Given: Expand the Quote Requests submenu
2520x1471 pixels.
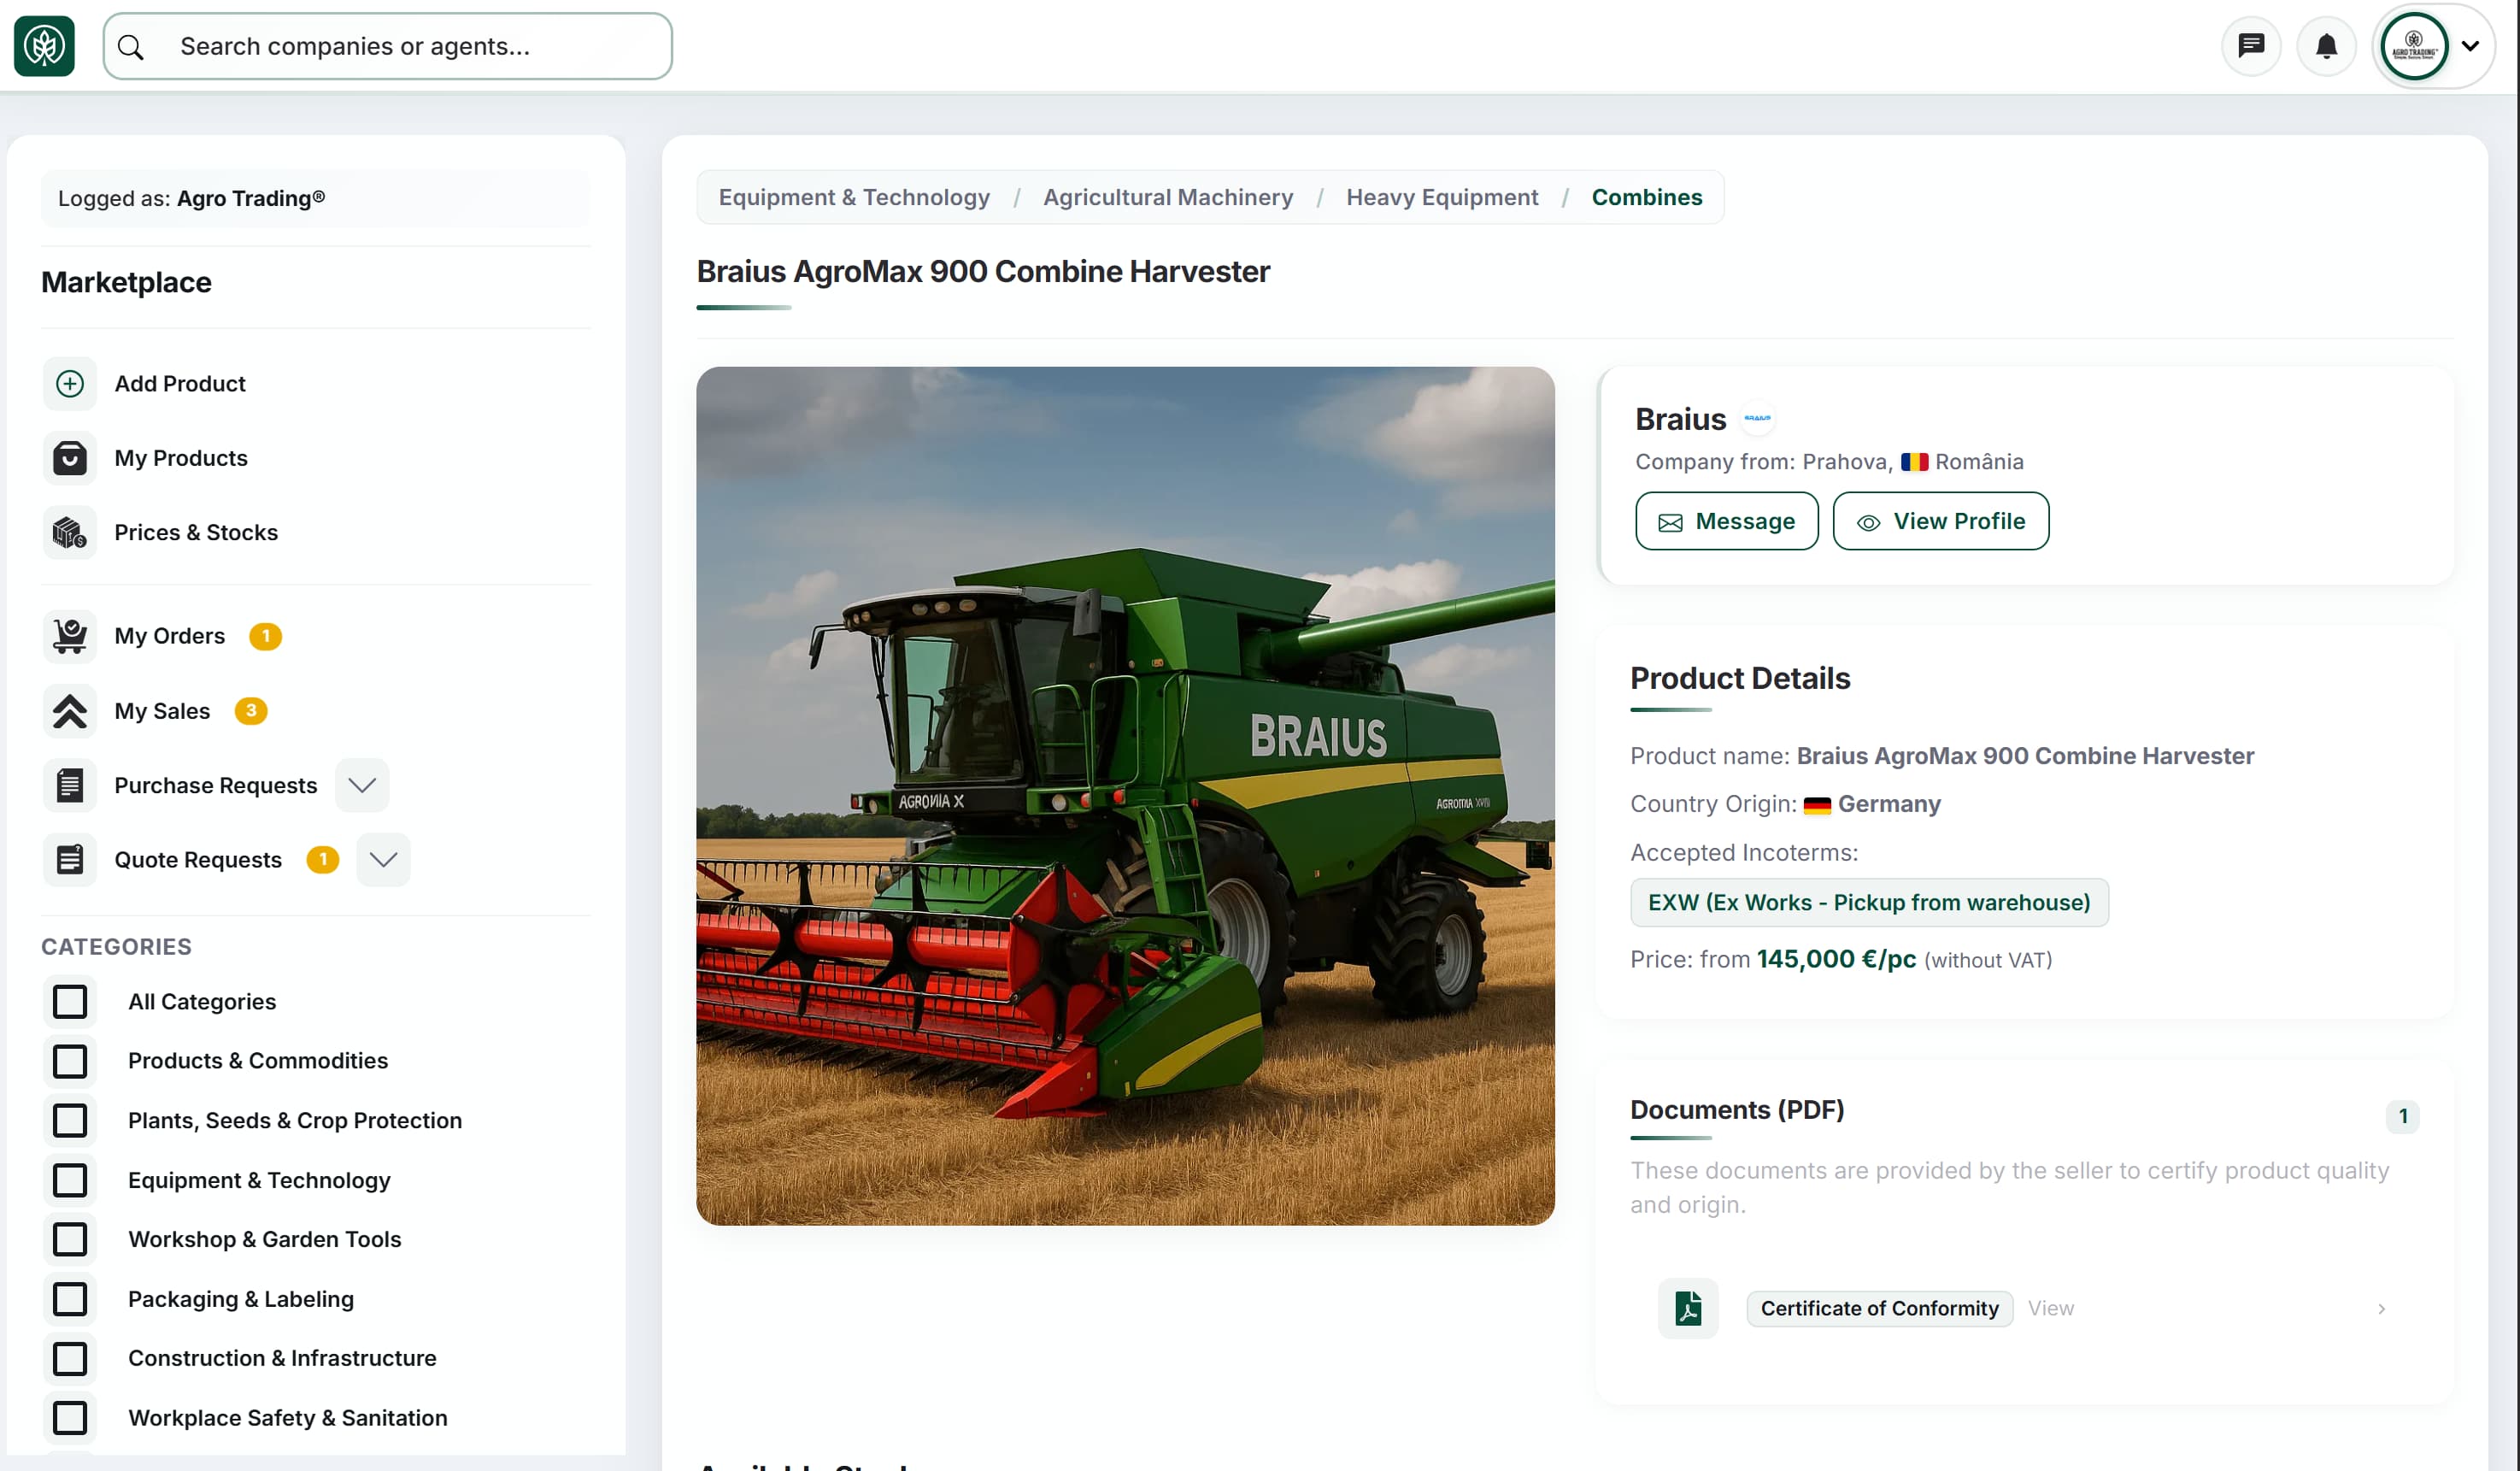Looking at the screenshot, I should [383, 860].
